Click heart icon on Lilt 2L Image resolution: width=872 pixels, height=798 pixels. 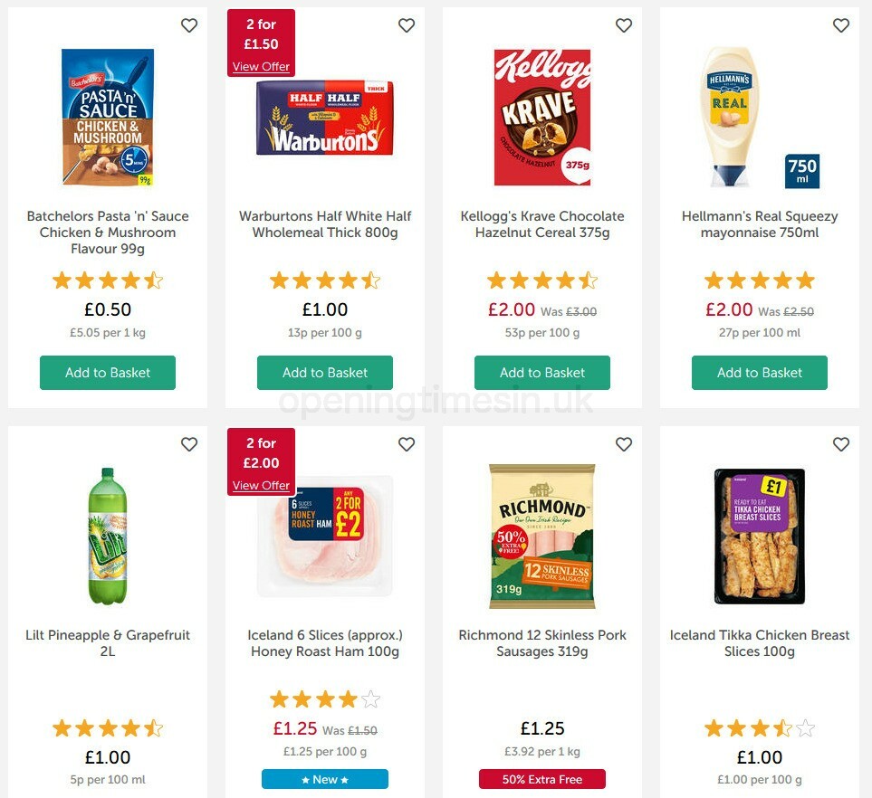point(189,444)
